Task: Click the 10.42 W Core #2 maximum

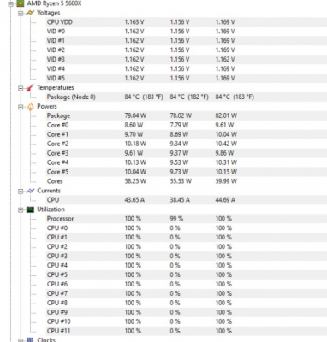Action: click(x=226, y=144)
